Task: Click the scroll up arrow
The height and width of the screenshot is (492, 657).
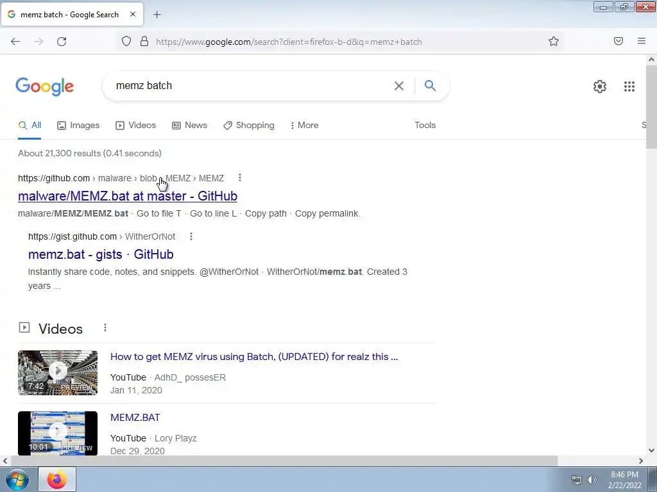Action: point(651,60)
